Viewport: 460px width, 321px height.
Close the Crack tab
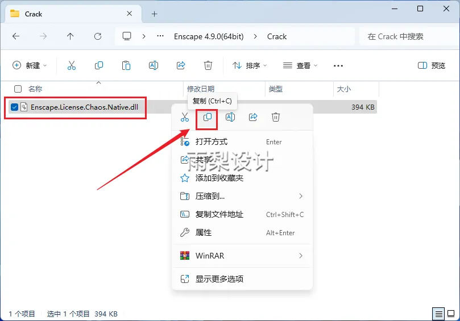(x=130, y=14)
